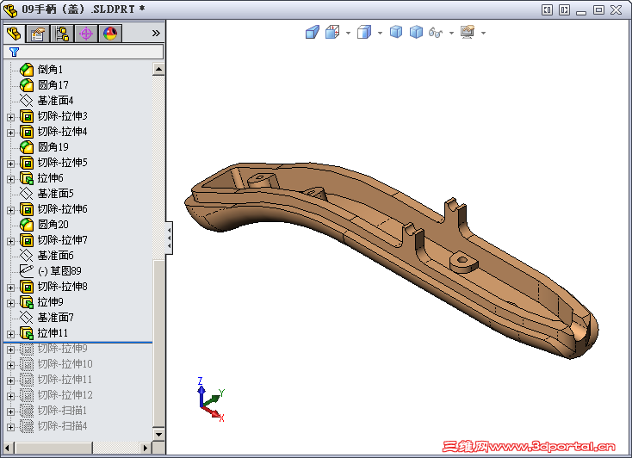Click the rollback bar below 拉伸11
The width and height of the screenshot is (632, 458).
pyautogui.click(x=77, y=342)
